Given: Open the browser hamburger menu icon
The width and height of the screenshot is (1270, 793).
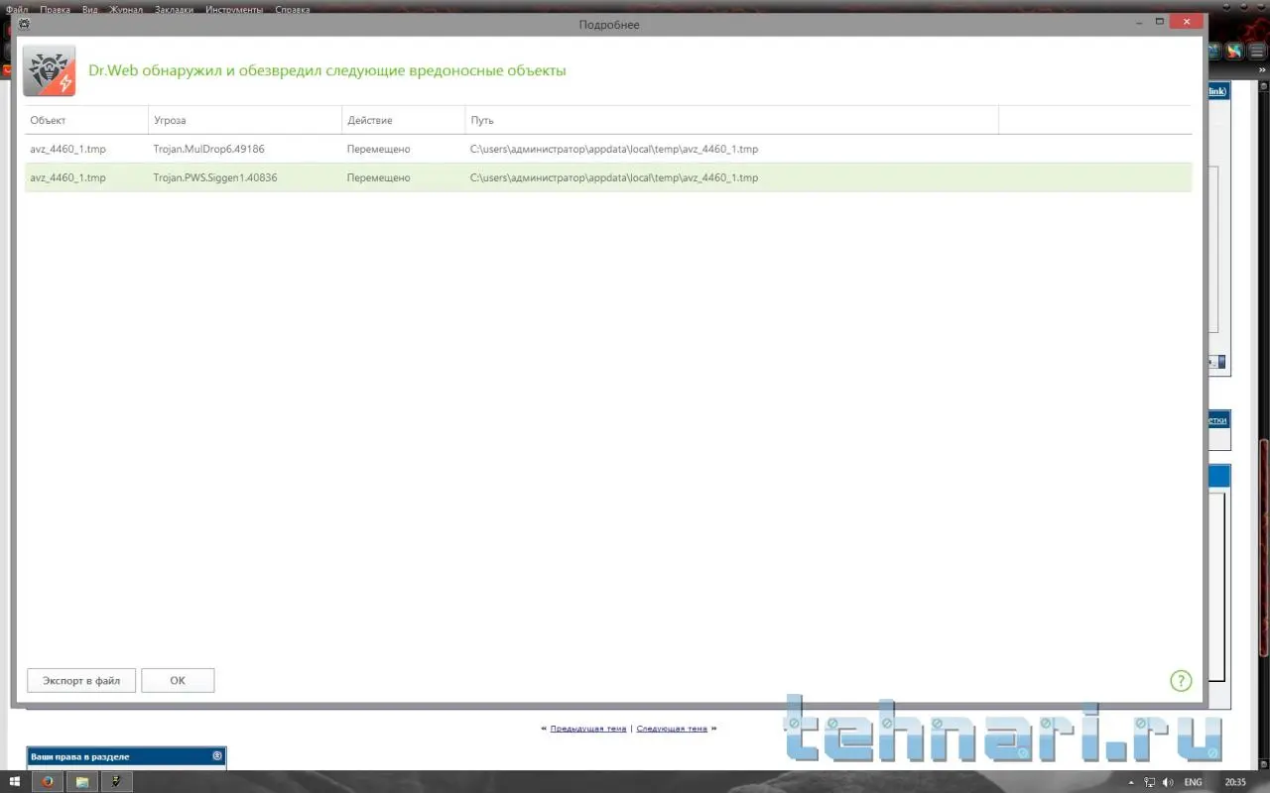Looking at the screenshot, I should pos(1255,52).
